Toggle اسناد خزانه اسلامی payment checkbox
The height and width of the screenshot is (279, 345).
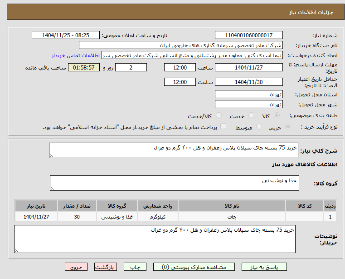[224, 126]
